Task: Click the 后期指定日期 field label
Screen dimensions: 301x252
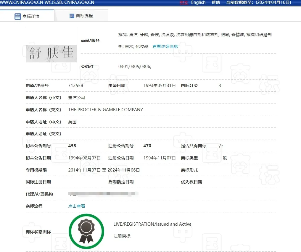Action: (121, 182)
